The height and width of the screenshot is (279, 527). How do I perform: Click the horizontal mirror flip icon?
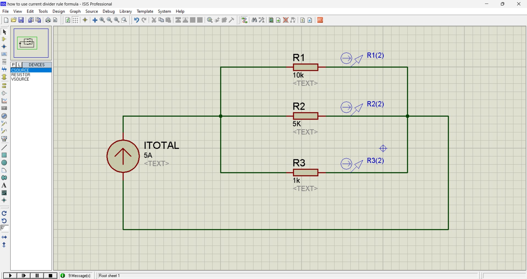point(4,237)
